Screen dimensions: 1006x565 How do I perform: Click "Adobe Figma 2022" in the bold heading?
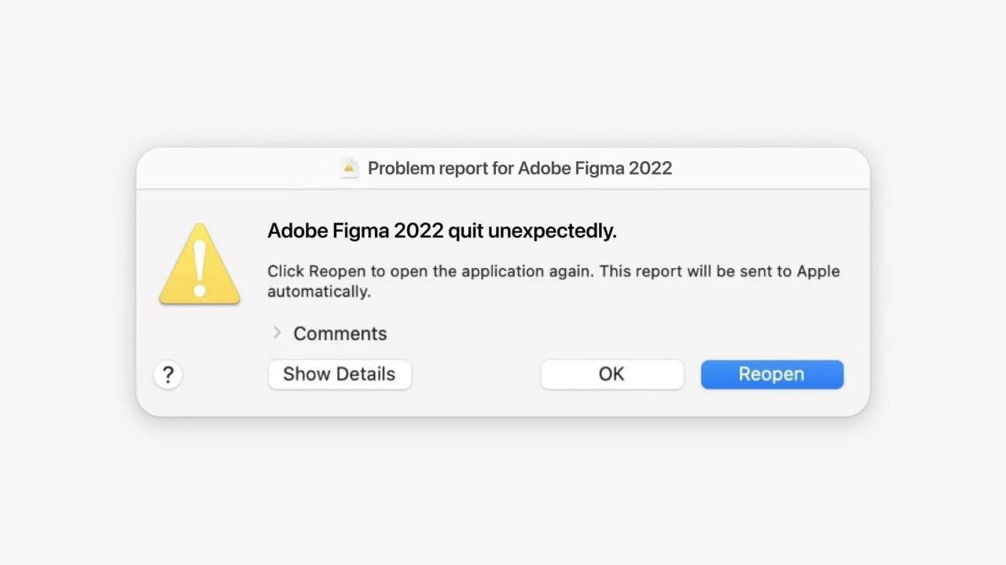pos(355,231)
